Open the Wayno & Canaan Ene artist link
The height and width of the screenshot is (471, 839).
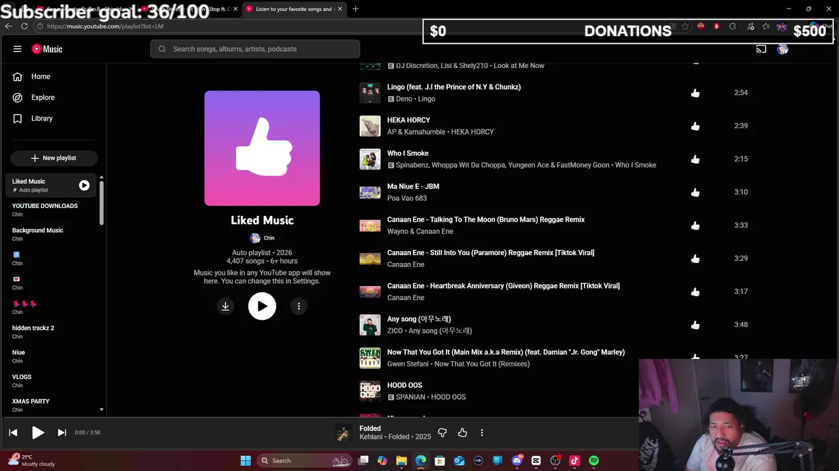click(420, 232)
